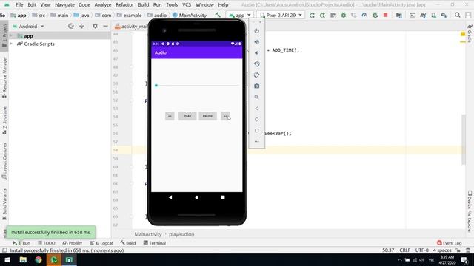This screenshot has width=474, height=266.
Task: Click Apply Changes and Restart Activity icon
Action: [323, 15]
